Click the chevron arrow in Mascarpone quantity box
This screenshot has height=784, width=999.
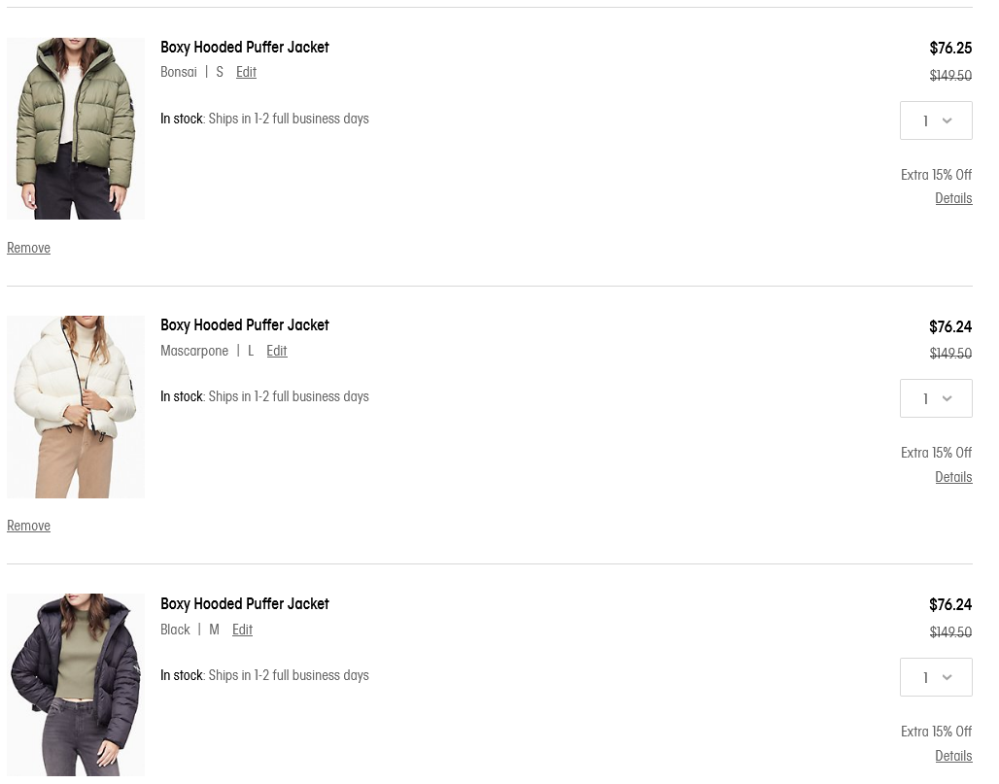pos(947,399)
